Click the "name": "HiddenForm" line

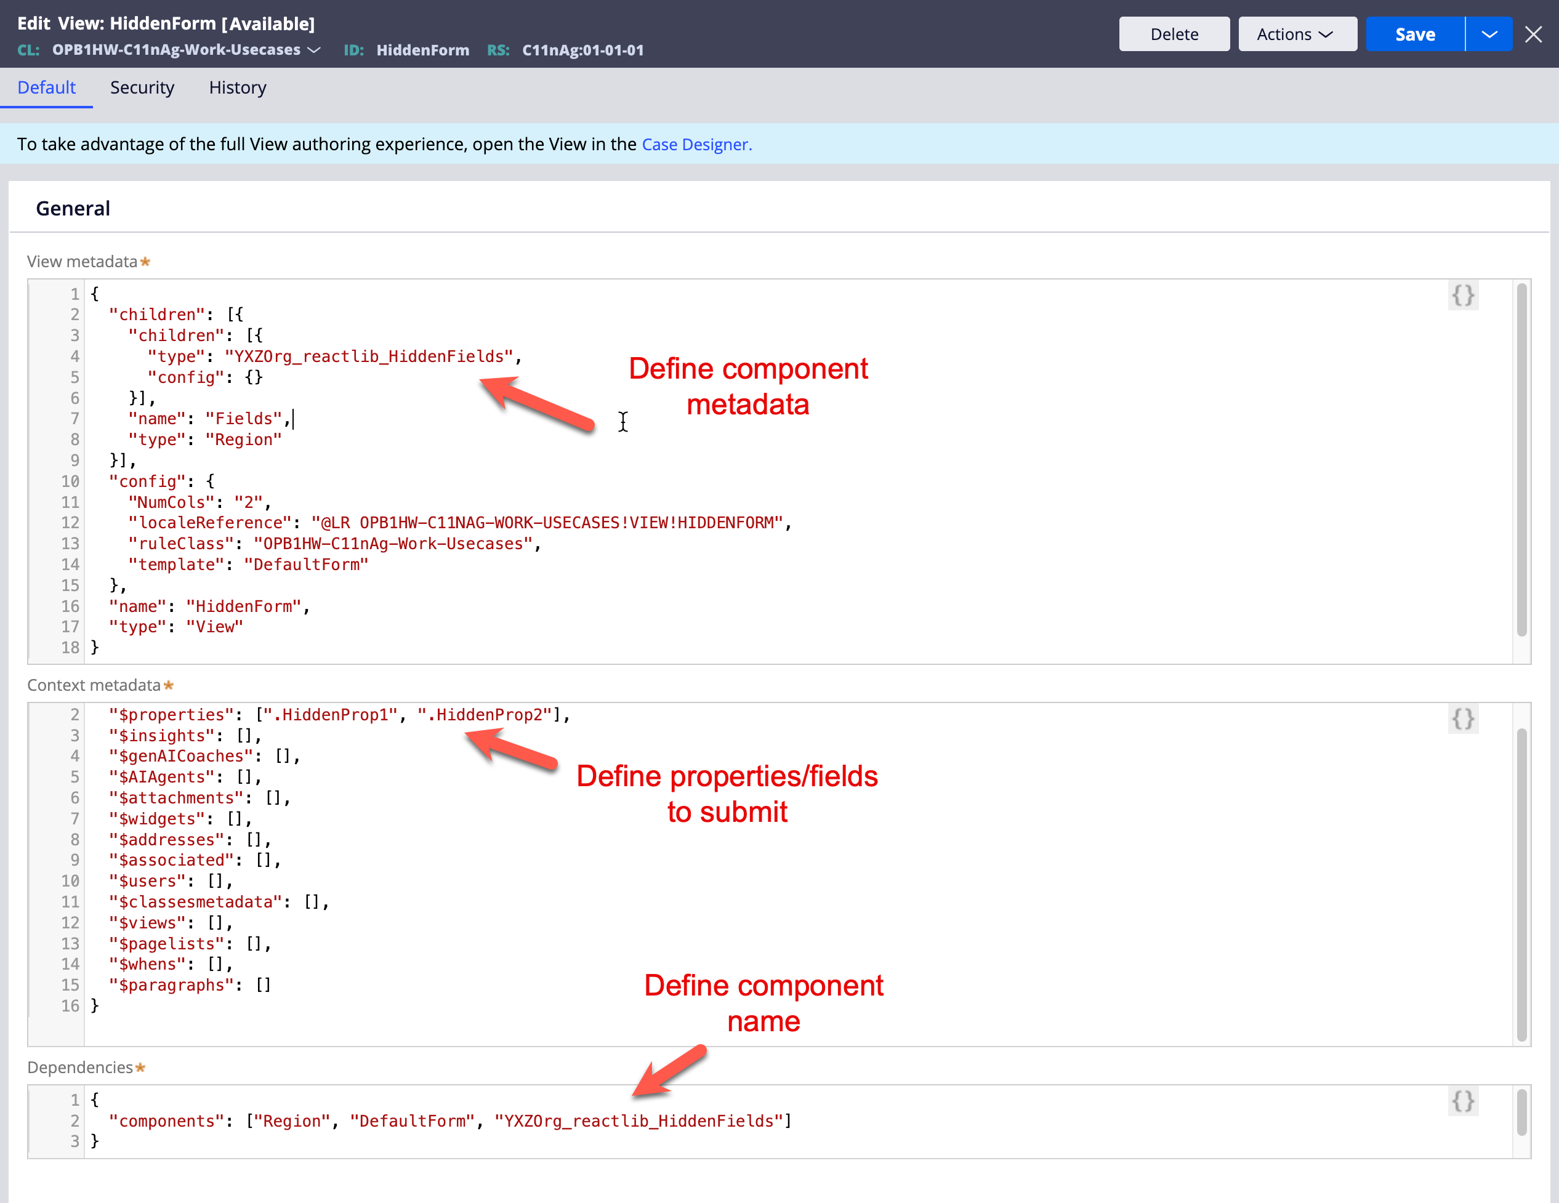pos(209,606)
